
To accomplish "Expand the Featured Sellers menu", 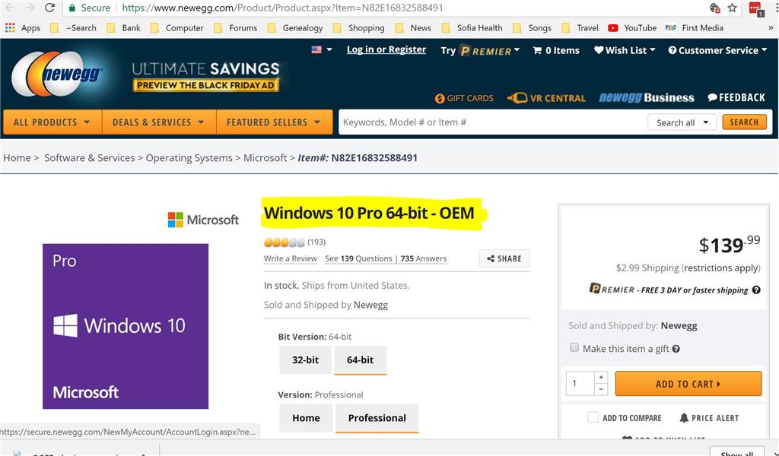I will pos(274,122).
